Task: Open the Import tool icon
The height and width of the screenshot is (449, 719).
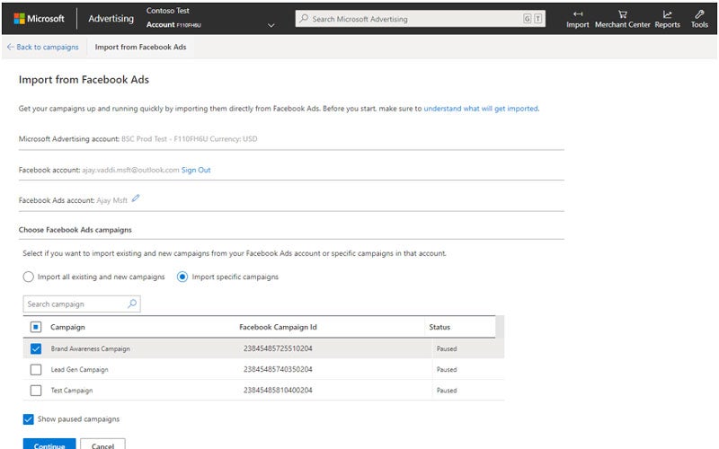Action: [x=578, y=14]
